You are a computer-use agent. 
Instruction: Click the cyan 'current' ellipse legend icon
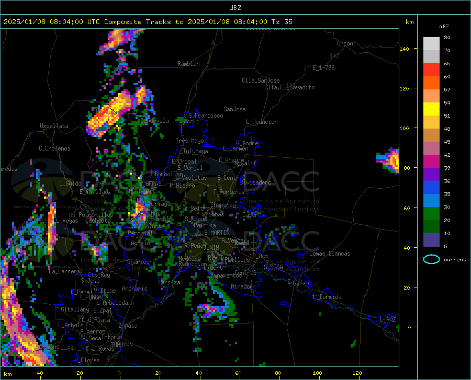431,259
